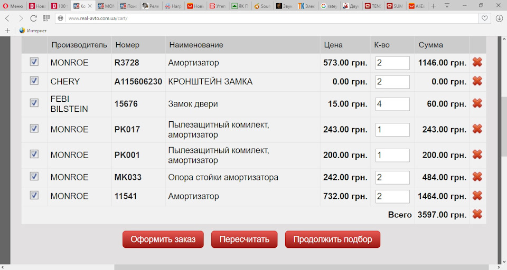
Task: Switch to the TEN tab
Action: 373,6
